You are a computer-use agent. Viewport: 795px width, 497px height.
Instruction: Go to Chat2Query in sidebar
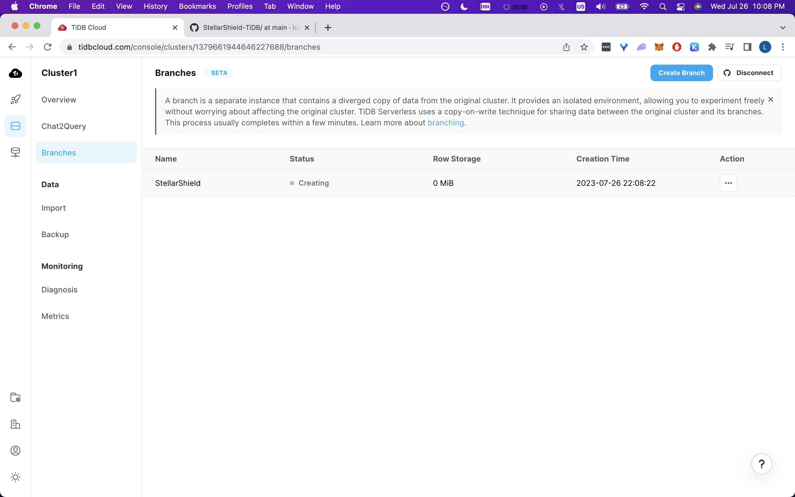[x=64, y=126]
